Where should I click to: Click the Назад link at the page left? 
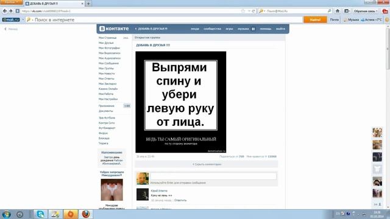[11, 29]
